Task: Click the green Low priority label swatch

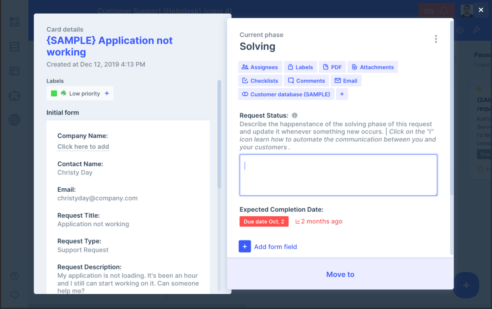Action: [54, 94]
